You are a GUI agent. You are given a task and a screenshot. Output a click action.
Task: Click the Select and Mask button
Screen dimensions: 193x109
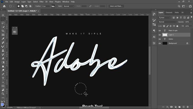pos(116,6)
